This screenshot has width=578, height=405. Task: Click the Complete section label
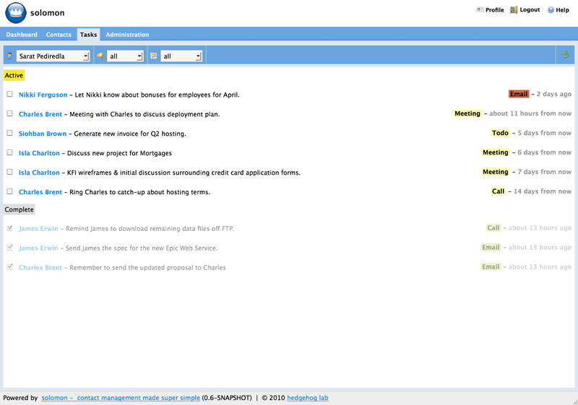click(x=20, y=209)
